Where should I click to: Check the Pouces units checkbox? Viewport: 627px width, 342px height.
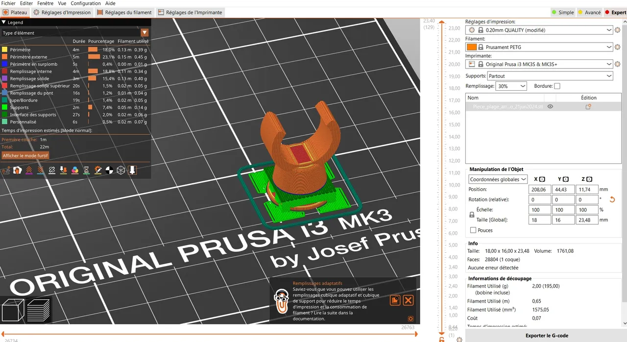473,230
